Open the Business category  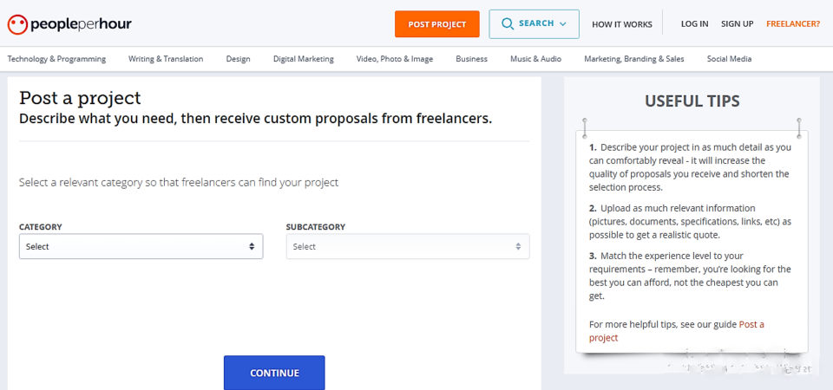tap(471, 59)
